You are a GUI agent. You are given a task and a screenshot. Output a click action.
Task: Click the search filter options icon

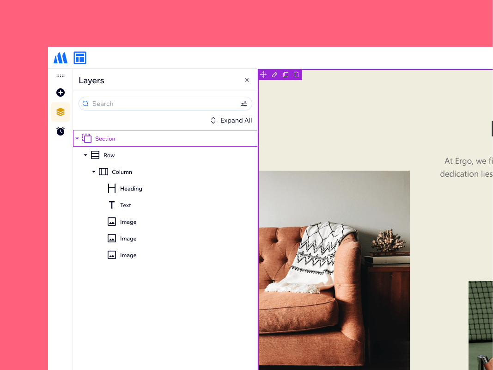(x=244, y=104)
